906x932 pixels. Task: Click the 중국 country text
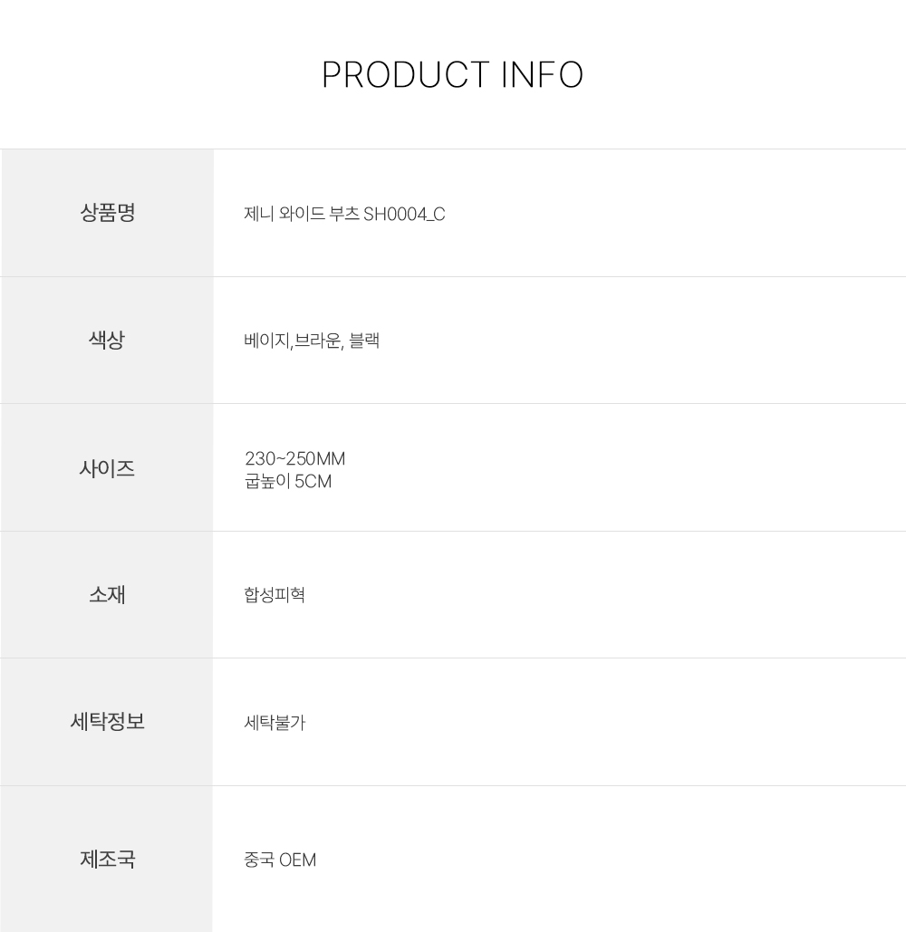[259, 860]
